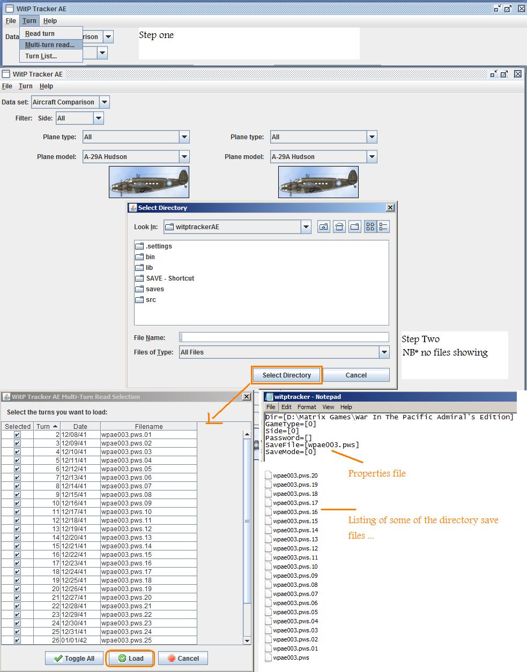Image resolution: width=527 pixels, height=672 pixels.
Task: Sort turn table by Turn column header
Action: coord(47,427)
